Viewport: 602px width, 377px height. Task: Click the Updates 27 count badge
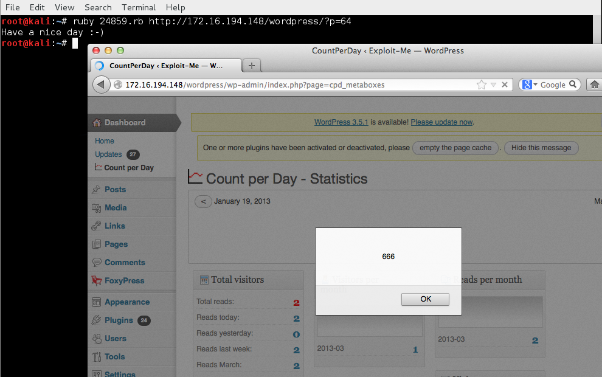pos(133,154)
